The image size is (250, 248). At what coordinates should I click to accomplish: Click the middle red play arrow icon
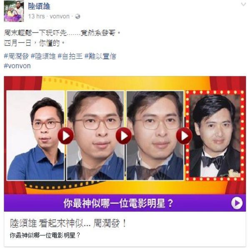(124, 136)
